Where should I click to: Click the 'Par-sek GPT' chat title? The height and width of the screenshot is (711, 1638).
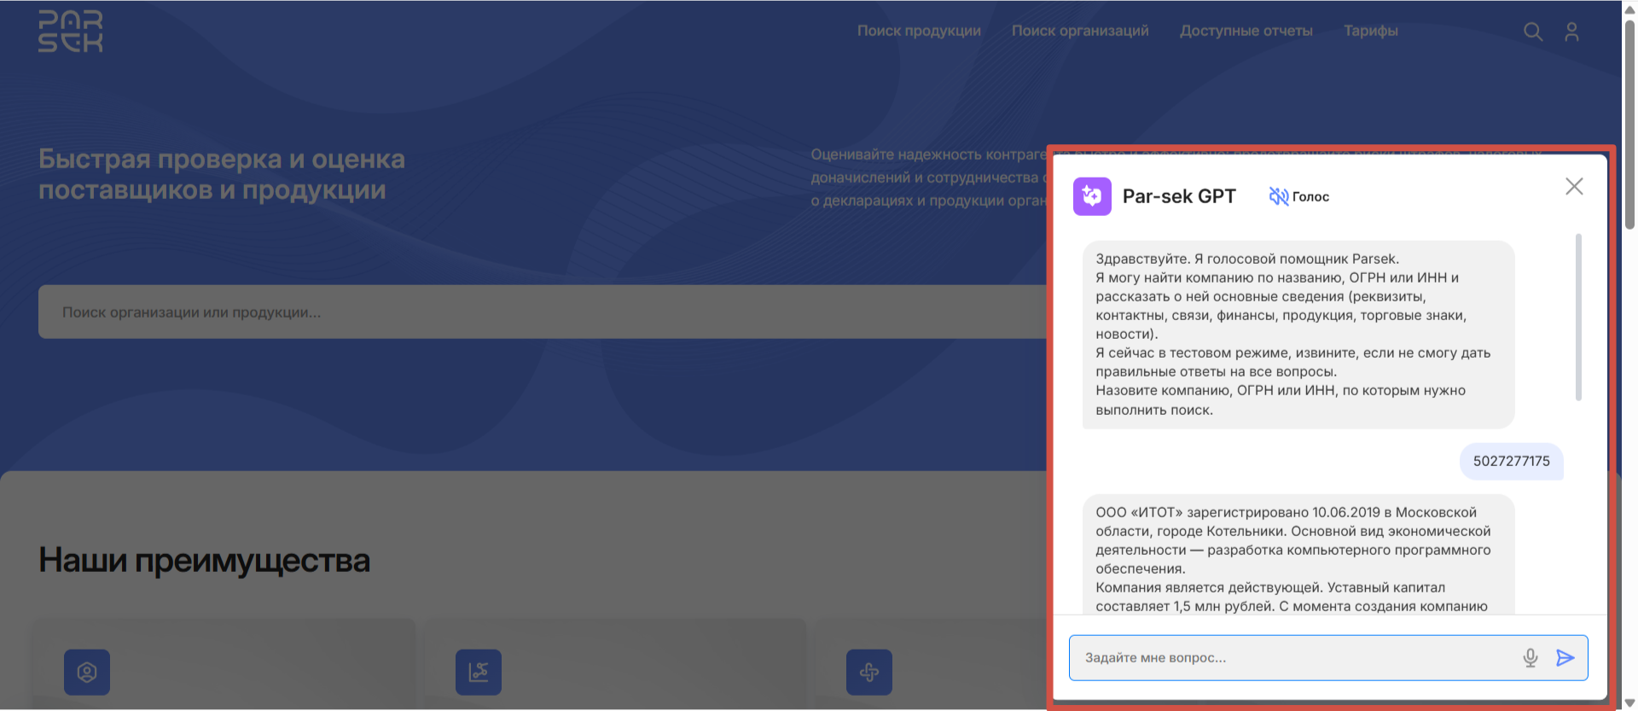point(1179,196)
